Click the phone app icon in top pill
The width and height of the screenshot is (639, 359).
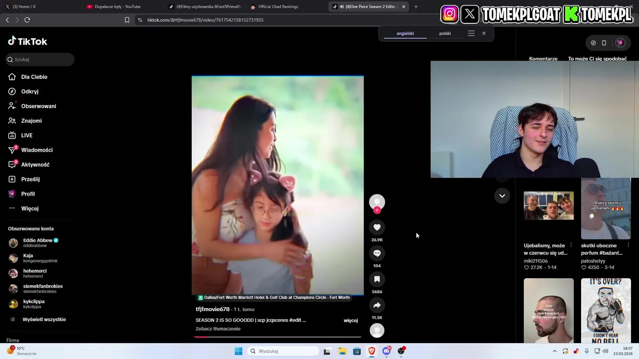pyautogui.click(x=604, y=43)
